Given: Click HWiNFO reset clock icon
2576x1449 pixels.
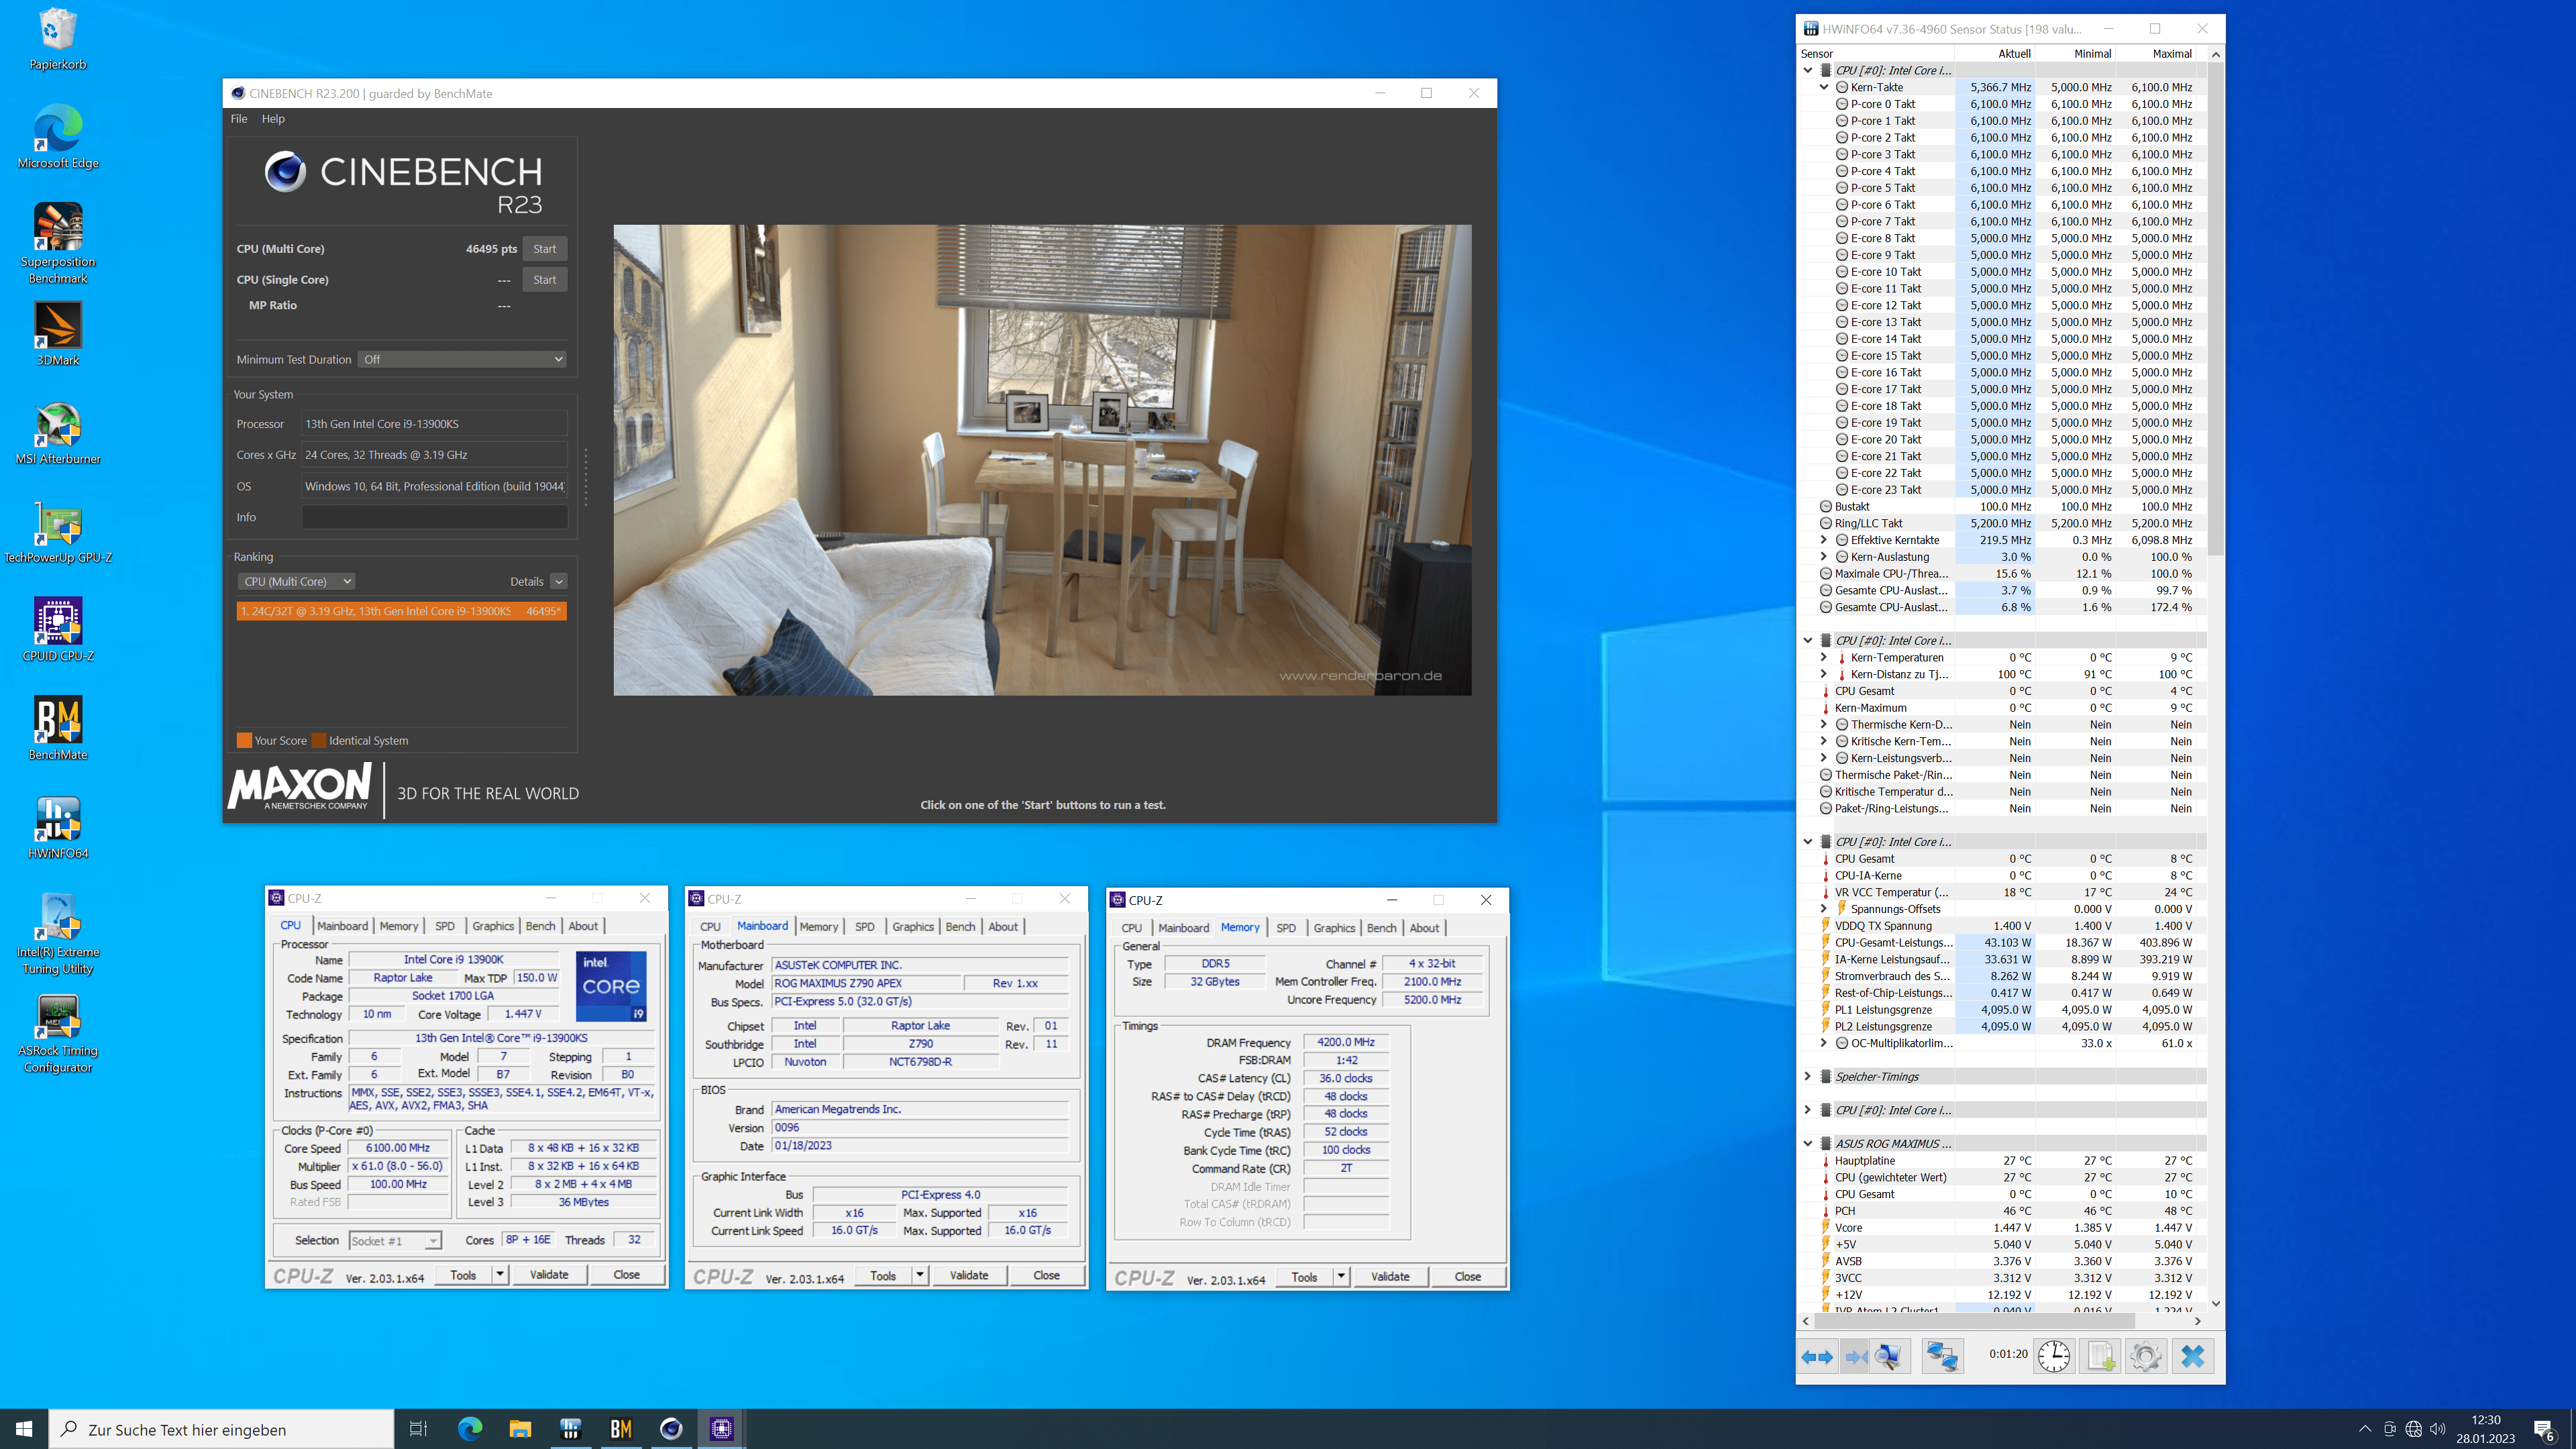Looking at the screenshot, I should (x=2054, y=1356).
